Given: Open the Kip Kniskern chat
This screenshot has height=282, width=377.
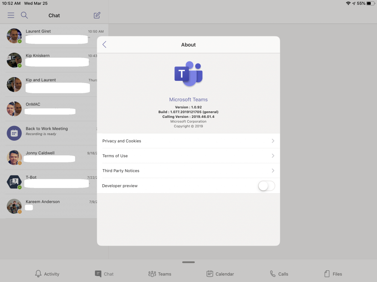Looking at the screenshot, I should click(49, 60).
